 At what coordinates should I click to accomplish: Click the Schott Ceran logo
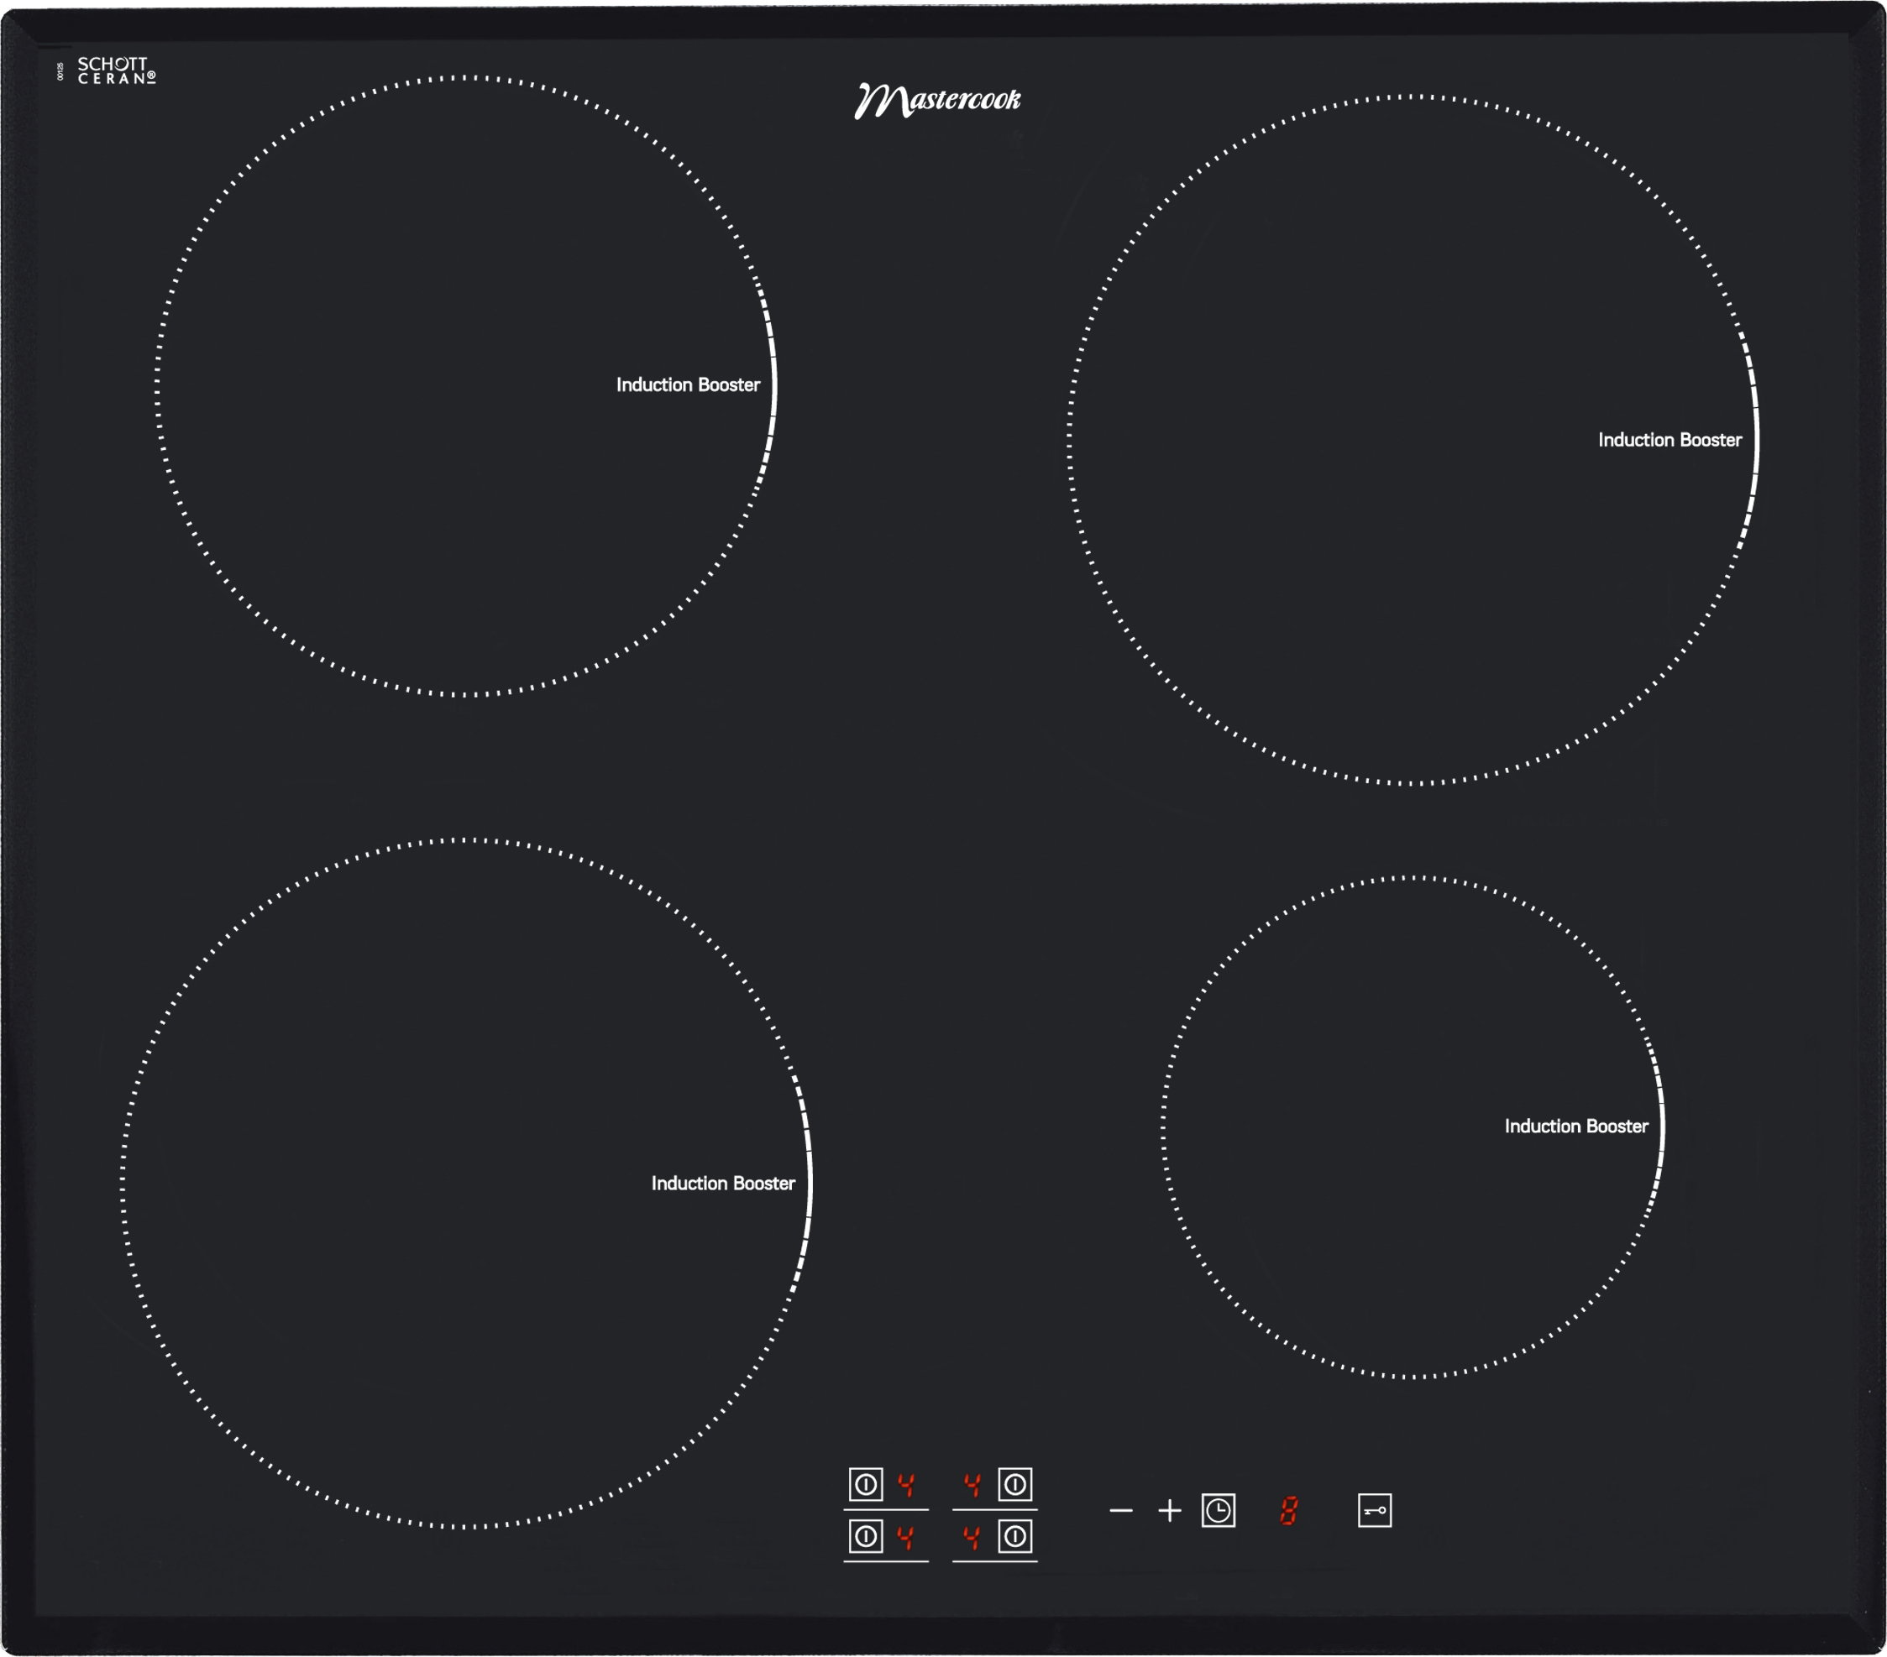(x=115, y=71)
